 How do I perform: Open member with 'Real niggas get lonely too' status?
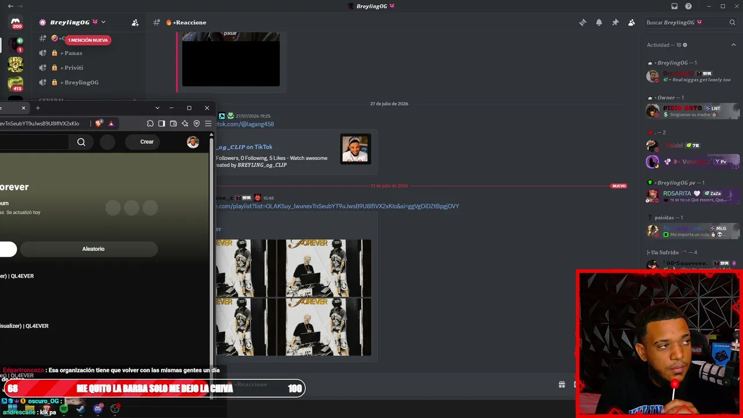(693, 77)
